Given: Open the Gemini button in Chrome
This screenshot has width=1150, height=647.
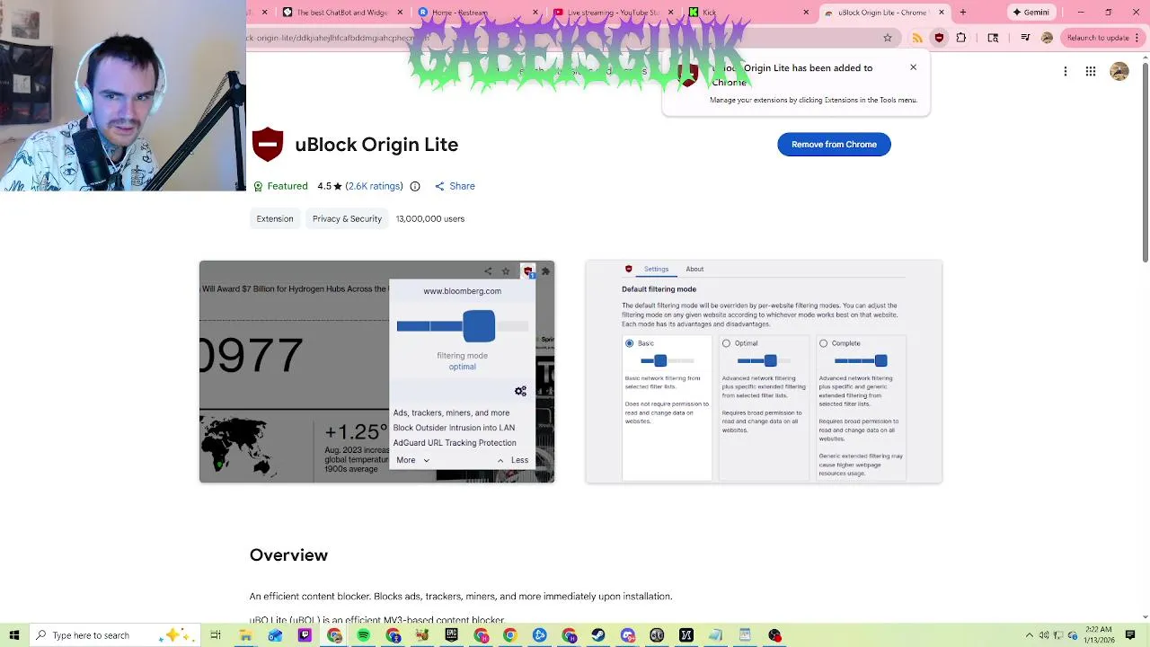Looking at the screenshot, I should 1031,13.
